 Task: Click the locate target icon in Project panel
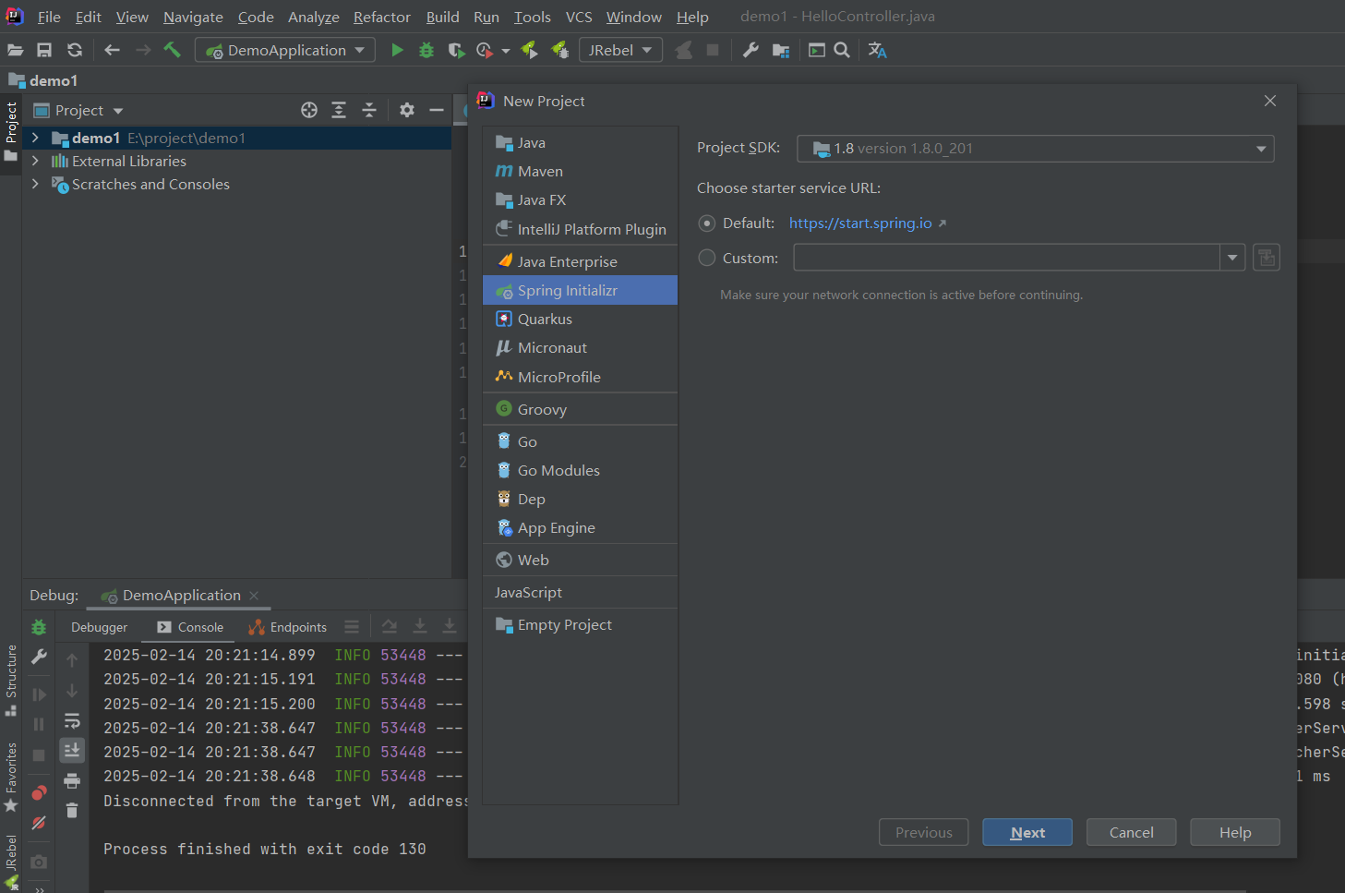(309, 110)
